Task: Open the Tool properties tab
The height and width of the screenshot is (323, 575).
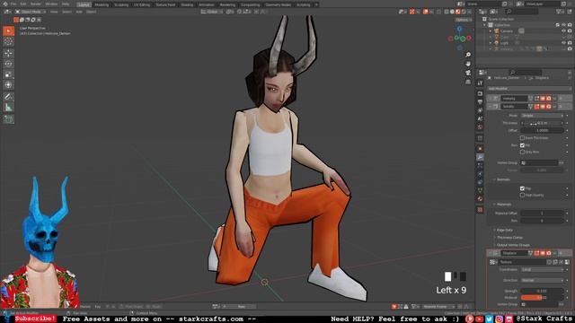Action: coord(480,83)
